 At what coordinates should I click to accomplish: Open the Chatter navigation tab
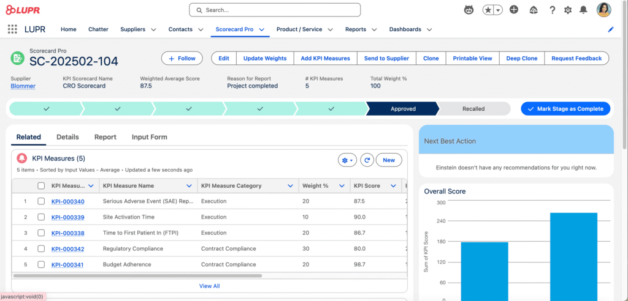coord(98,29)
